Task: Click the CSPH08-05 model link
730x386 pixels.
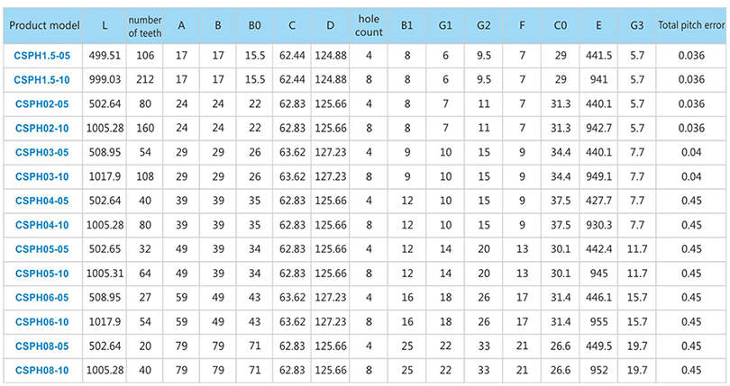Action: [41, 346]
